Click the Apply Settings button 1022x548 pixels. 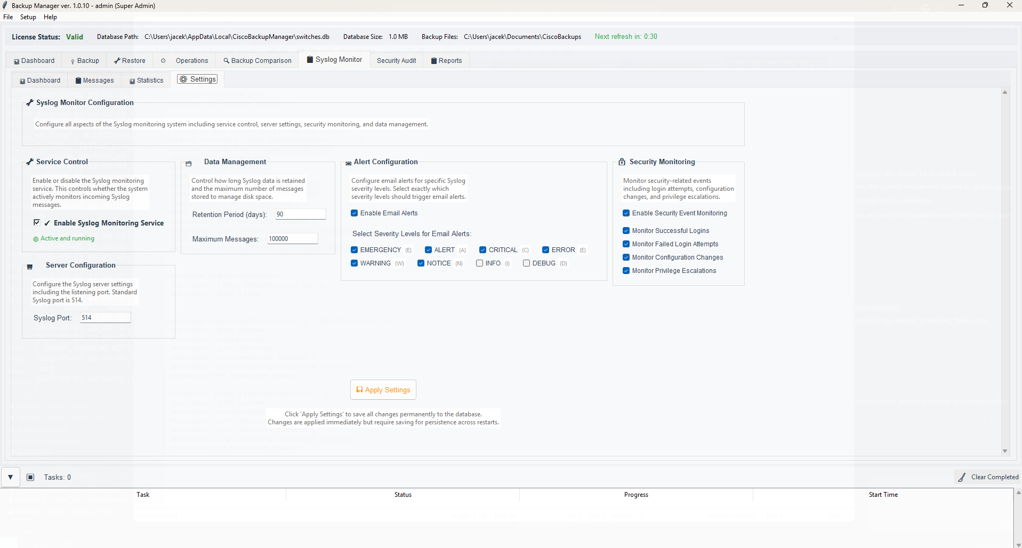[x=383, y=390]
